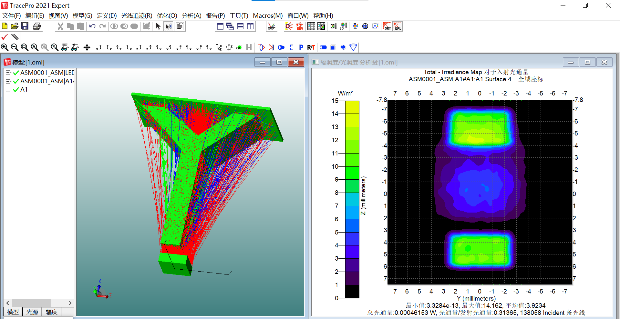Print using the printer icon
The image size is (620, 319).
click(37, 26)
